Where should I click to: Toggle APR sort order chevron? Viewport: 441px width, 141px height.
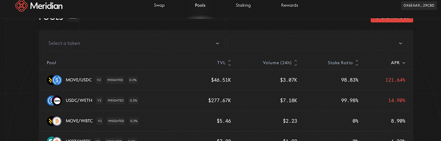pyautogui.click(x=404, y=63)
